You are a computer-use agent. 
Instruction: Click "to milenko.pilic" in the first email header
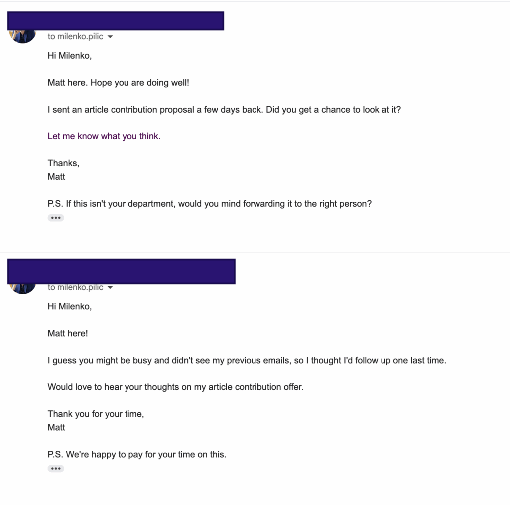pyautogui.click(x=75, y=36)
